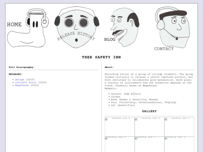Open the Release History face image
The width and height of the screenshot is (203, 152).
pyautogui.click(x=77, y=27)
